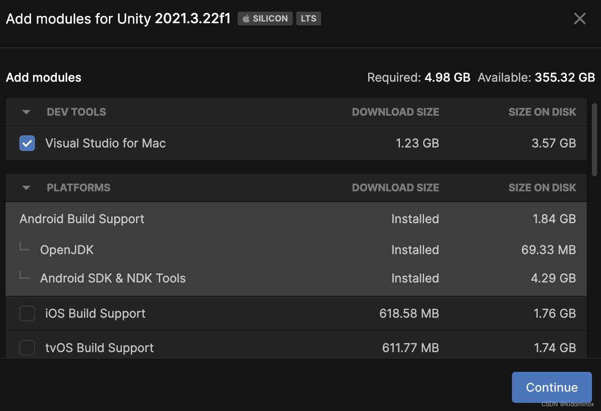Click SIZE ON DISK header in PLATFORMS
Screen dimensions: 601x411
pos(542,188)
